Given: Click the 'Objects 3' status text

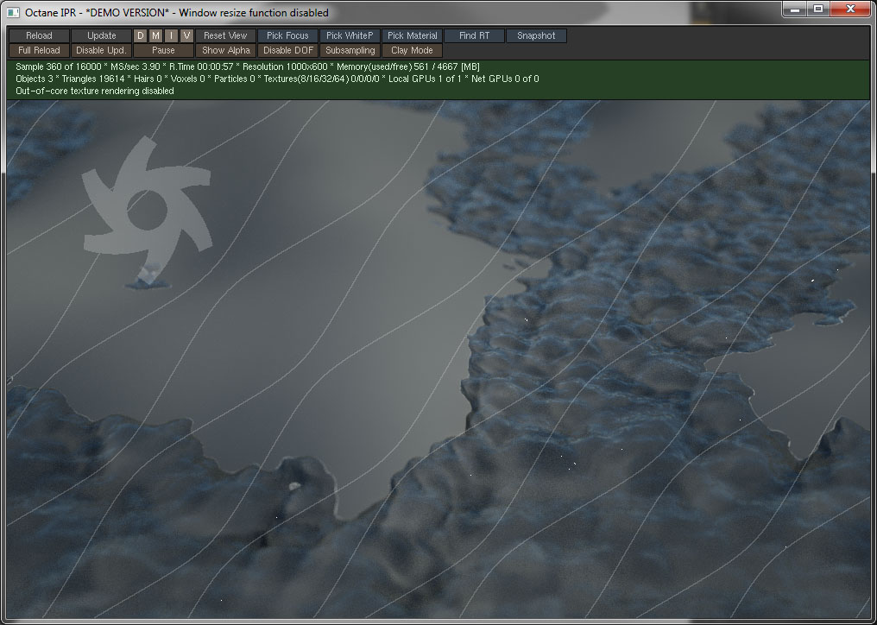Looking at the screenshot, I should pos(33,79).
